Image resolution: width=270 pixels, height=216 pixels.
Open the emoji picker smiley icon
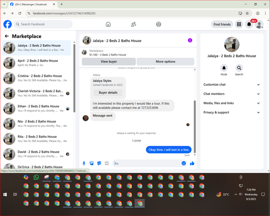click(184, 163)
